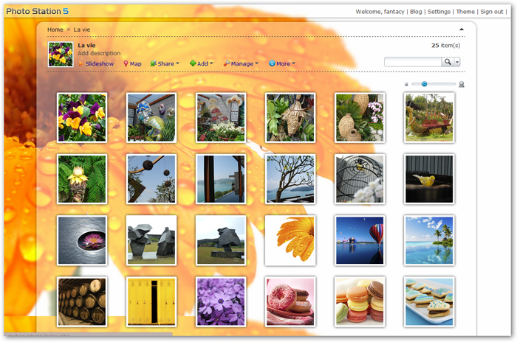Open the search options dropdown arrow
The height and width of the screenshot is (342, 517).
click(x=457, y=62)
